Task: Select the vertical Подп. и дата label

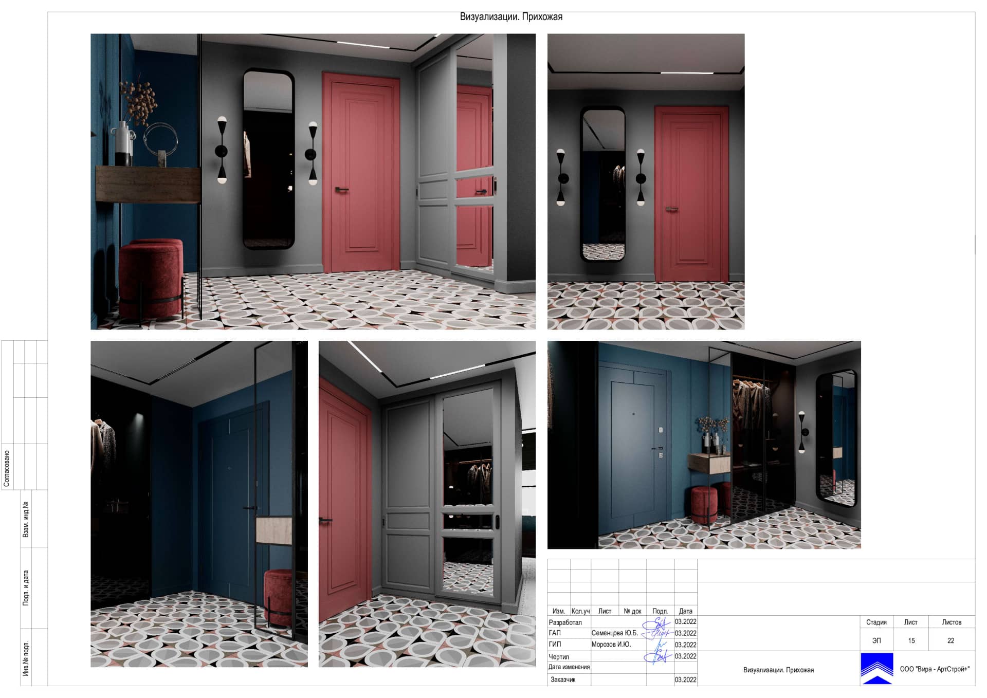Action: pyautogui.click(x=26, y=587)
